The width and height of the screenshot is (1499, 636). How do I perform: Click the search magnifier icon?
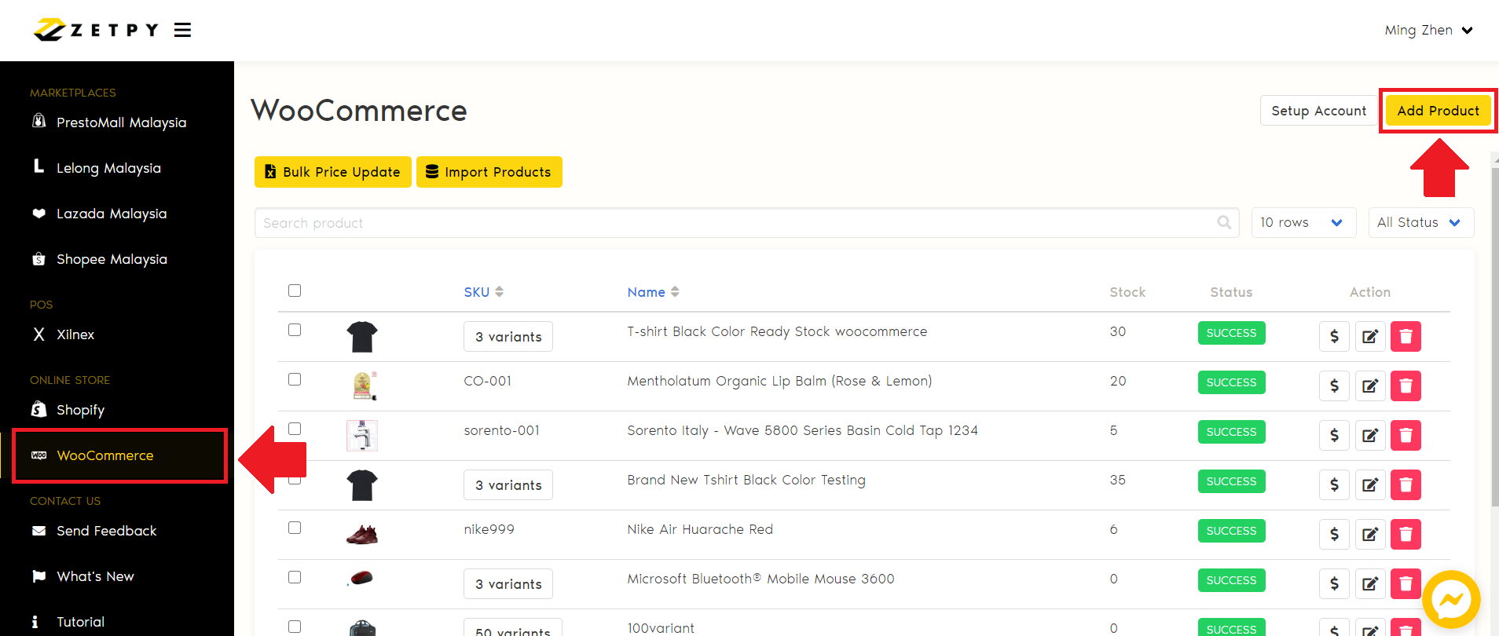[1223, 223]
